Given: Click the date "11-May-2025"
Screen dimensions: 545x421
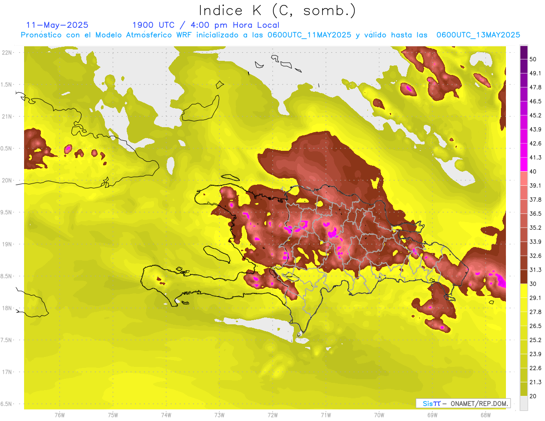Looking at the screenshot, I should coord(57,25).
